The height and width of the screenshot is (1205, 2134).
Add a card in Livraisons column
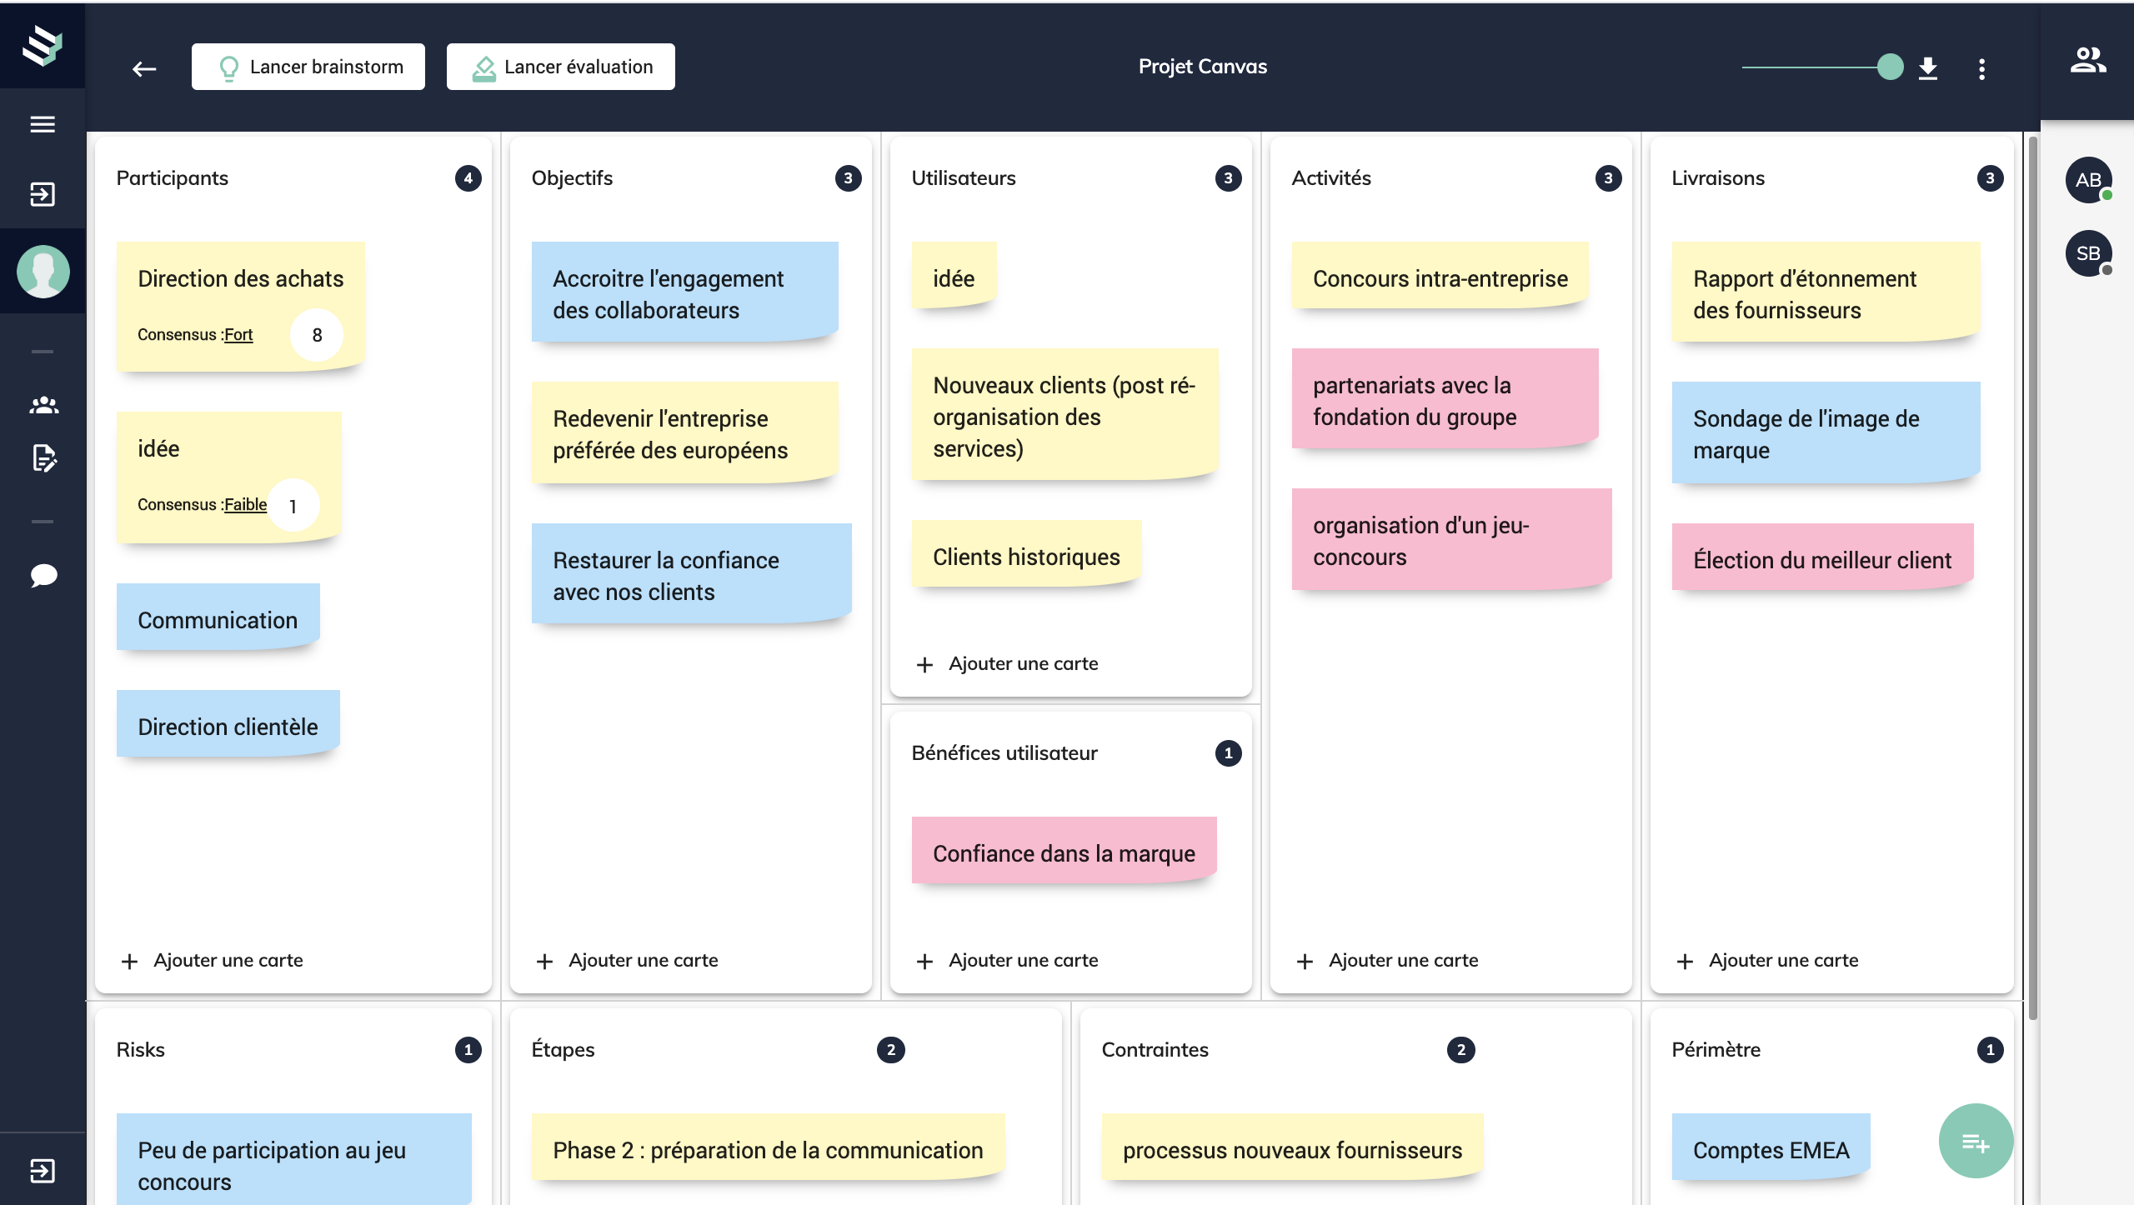coord(1767,961)
